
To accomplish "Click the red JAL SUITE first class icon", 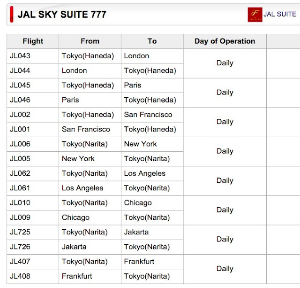I will (x=255, y=15).
